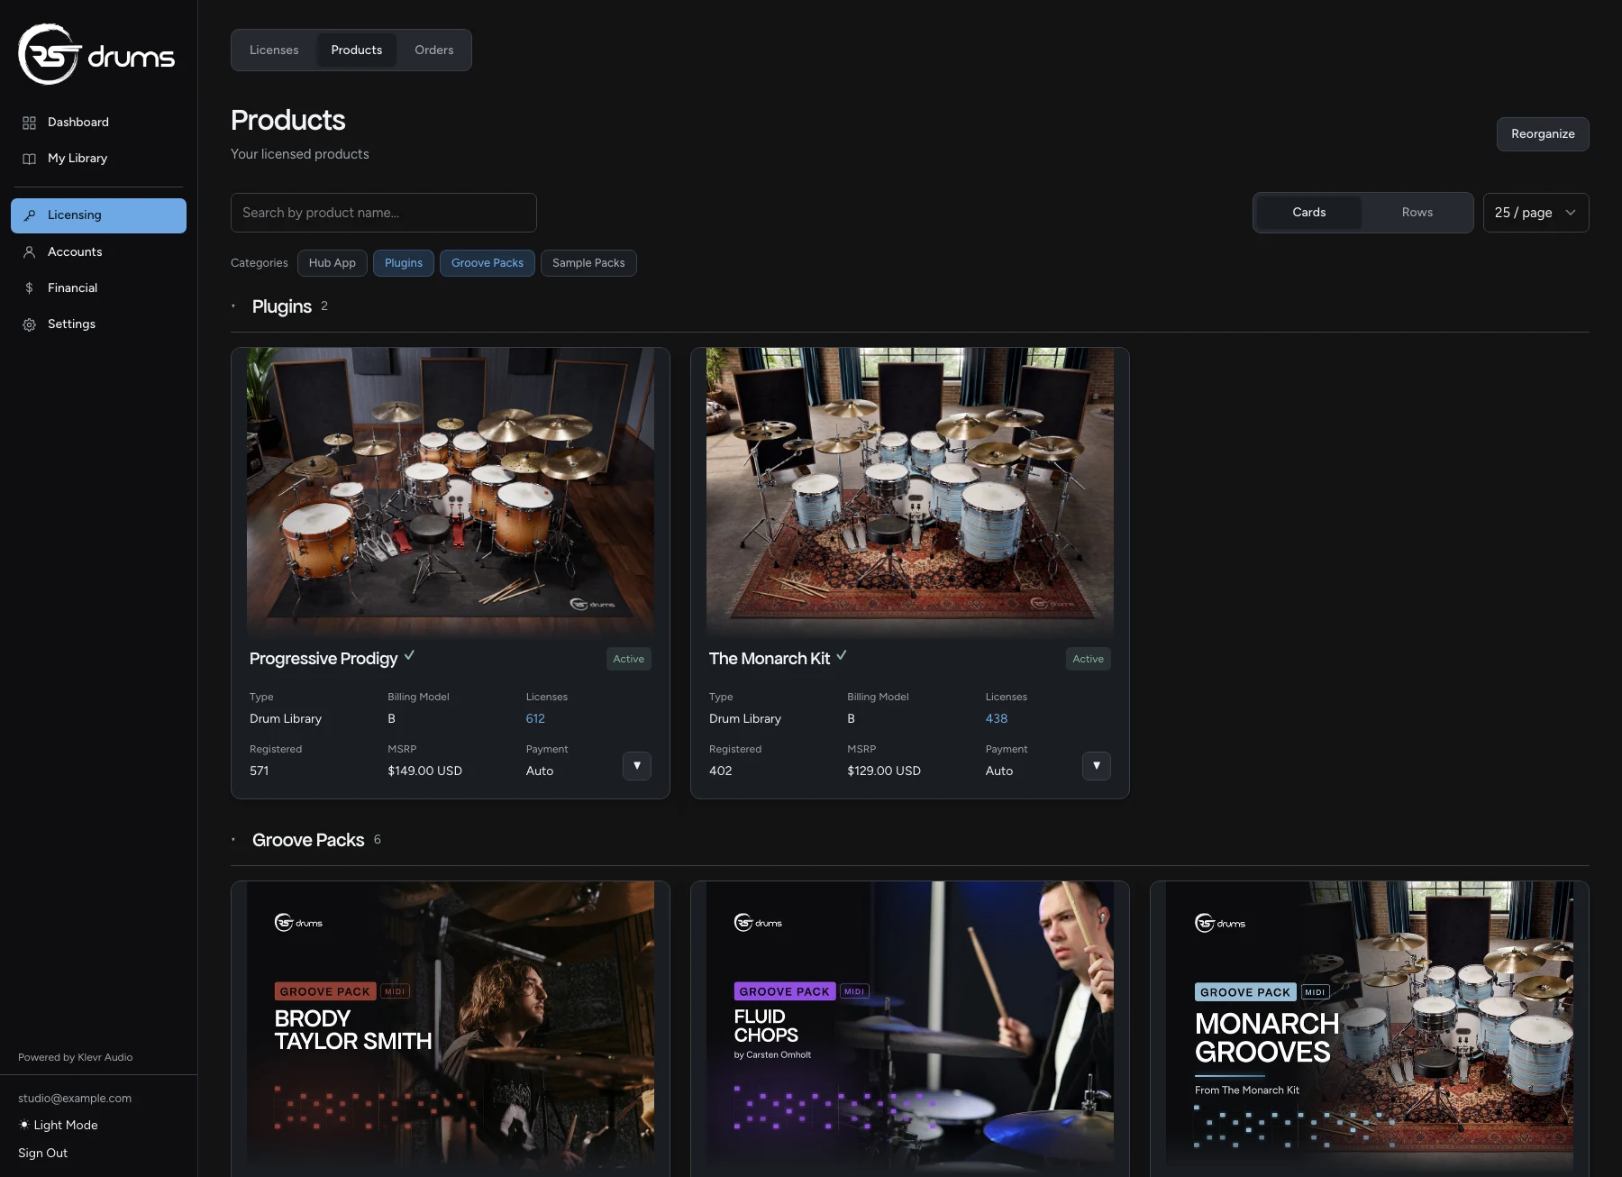Open Dashboard in the sidebar

tap(98, 123)
